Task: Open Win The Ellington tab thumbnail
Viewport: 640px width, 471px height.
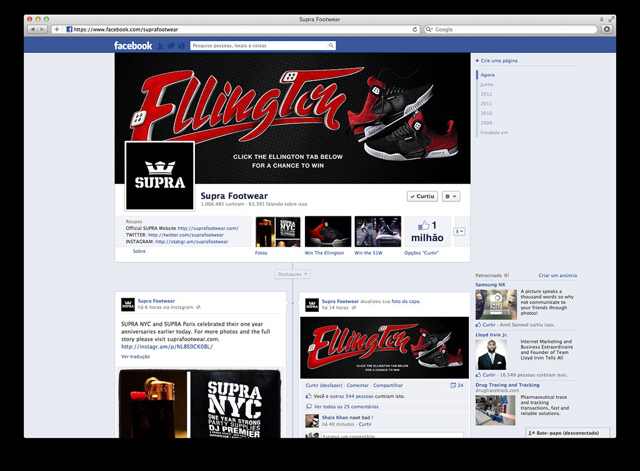Action: point(328,231)
